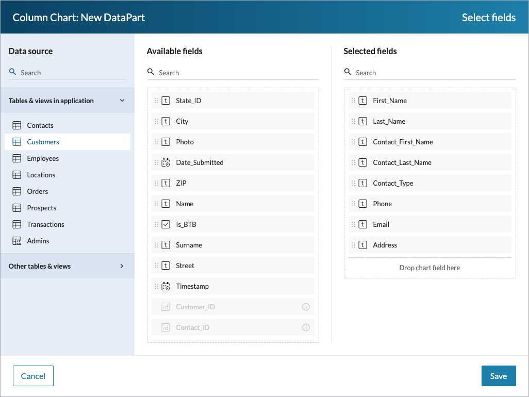529x397 pixels.
Task: Click the Drop chart field here area
Action: tap(429, 268)
